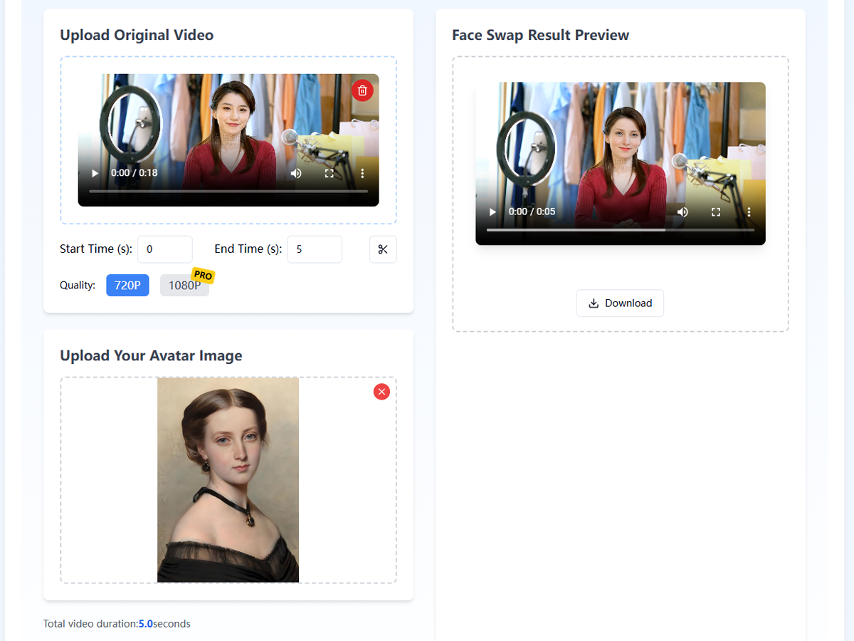Viewport: 854px width, 641px height.
Task: Seek along the result preview progress bar
Action: (619, 229)
